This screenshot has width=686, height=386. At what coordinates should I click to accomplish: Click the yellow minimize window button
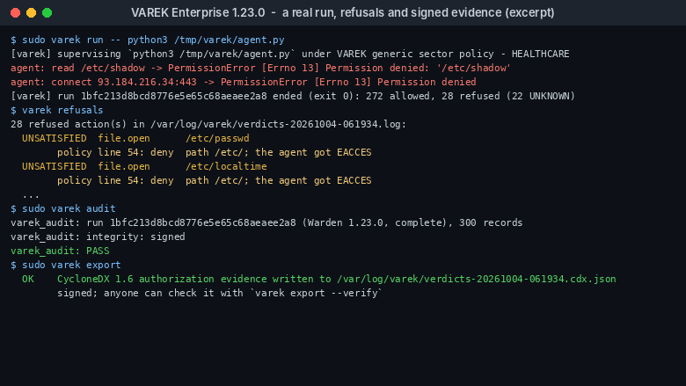pos(31,12)
